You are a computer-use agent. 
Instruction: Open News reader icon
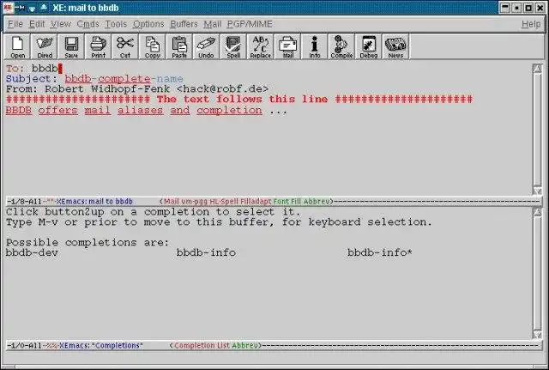(x=395, y=46)
